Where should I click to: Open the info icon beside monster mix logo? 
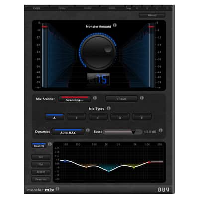coord(57,189)
